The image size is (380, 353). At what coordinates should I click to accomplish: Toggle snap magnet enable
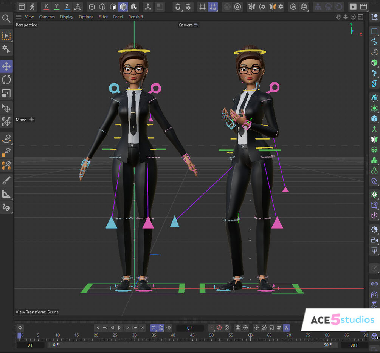coord(178,7)
